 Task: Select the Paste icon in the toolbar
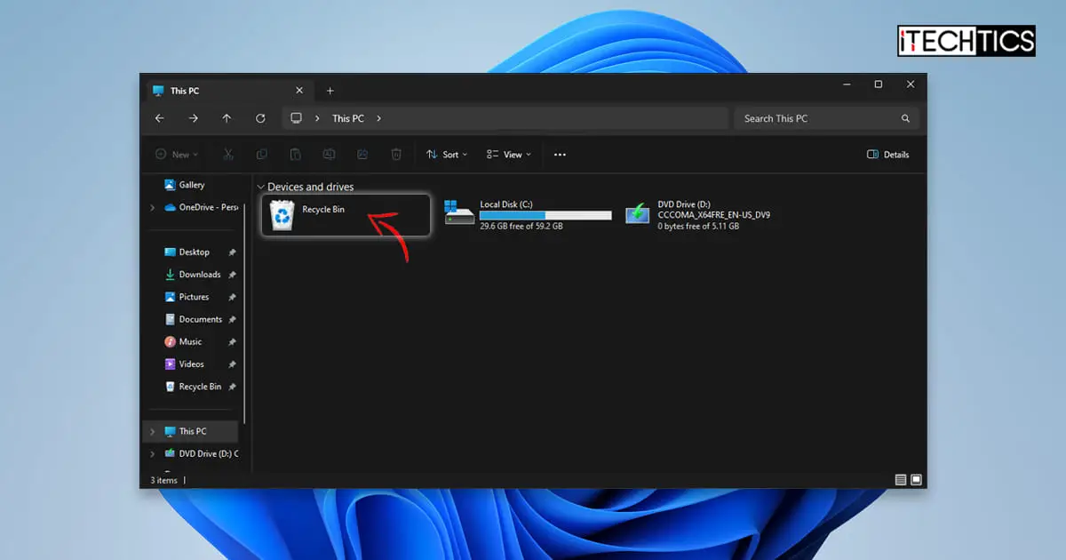click(x=295, y=154)
